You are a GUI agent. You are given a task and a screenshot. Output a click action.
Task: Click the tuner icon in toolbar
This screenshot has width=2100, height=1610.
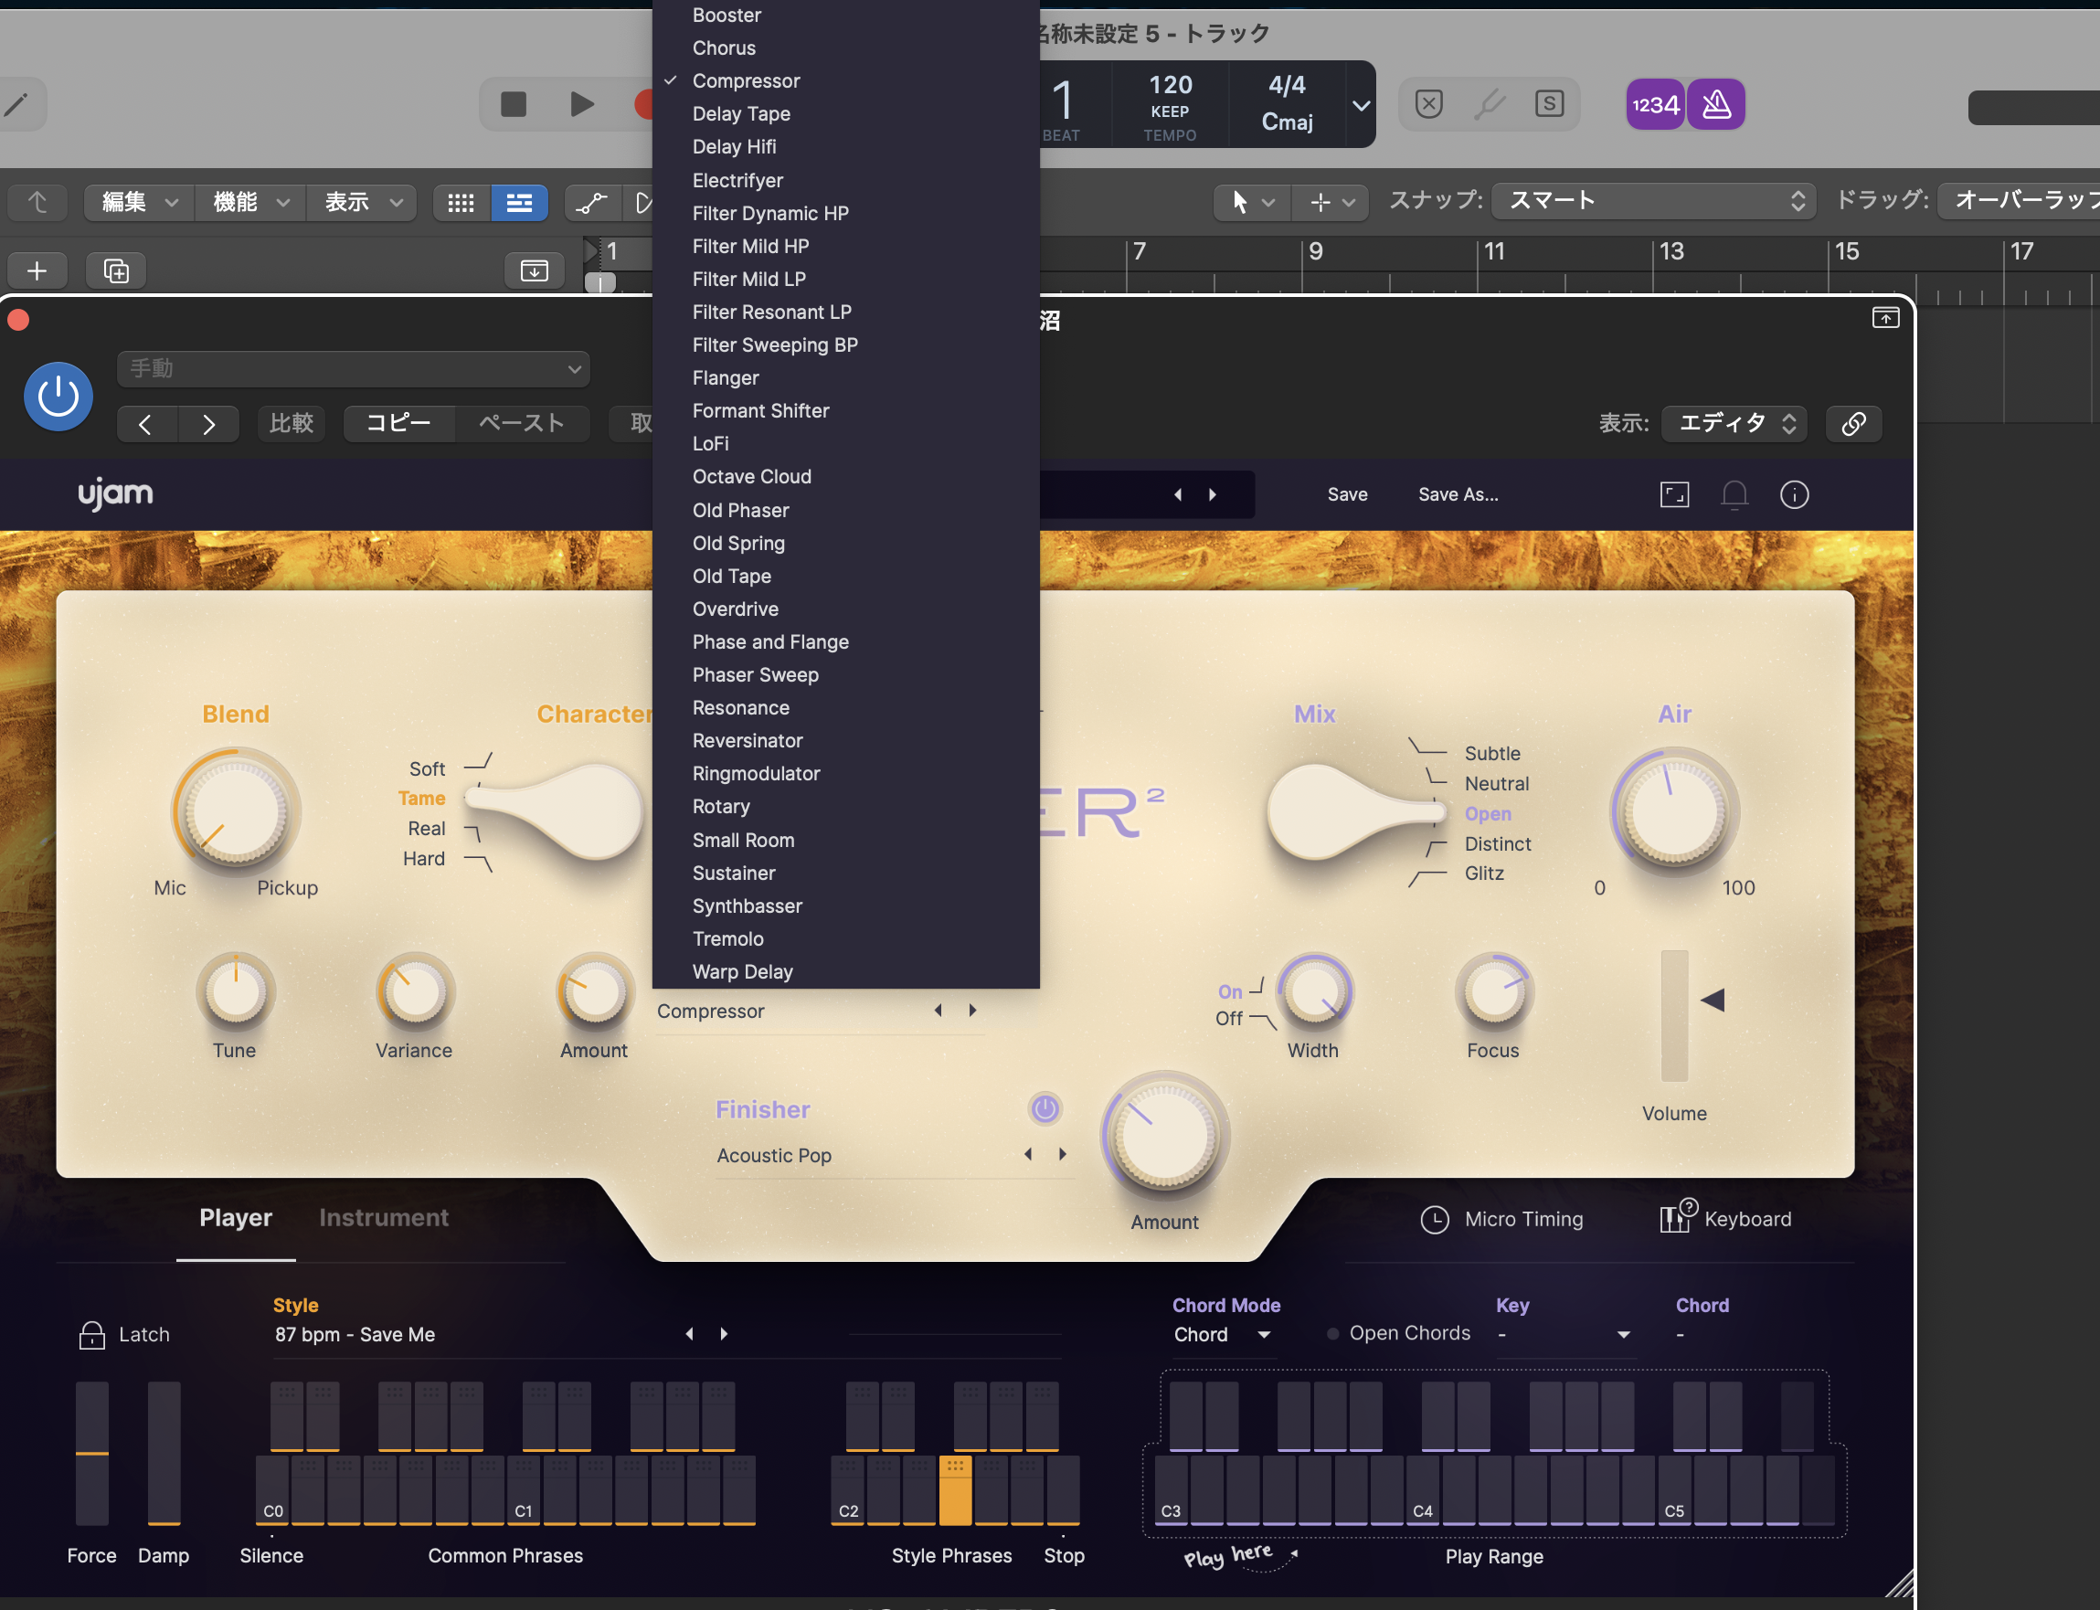pyautogui.click(x=1489, y=103)
